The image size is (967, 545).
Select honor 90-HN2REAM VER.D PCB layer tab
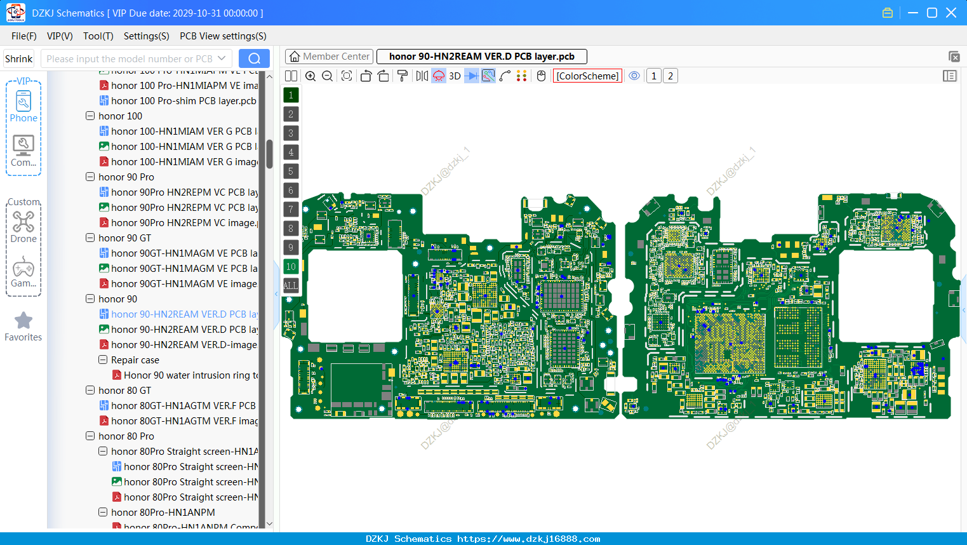pos(482,57)
